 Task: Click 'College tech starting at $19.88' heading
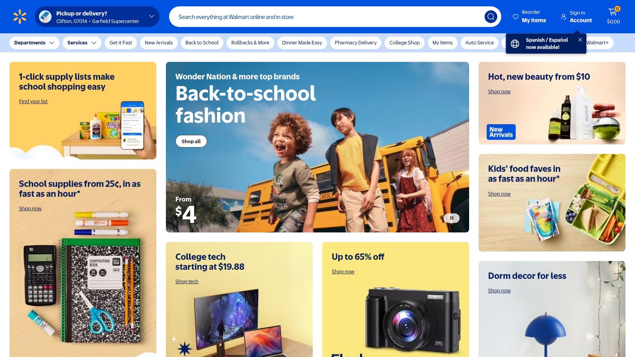click(210, 262)
